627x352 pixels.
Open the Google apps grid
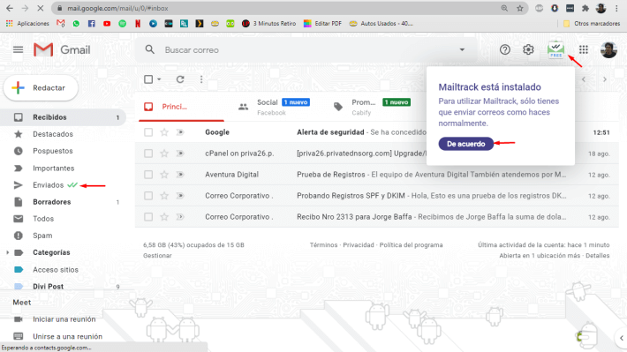(x=584, y=49)
